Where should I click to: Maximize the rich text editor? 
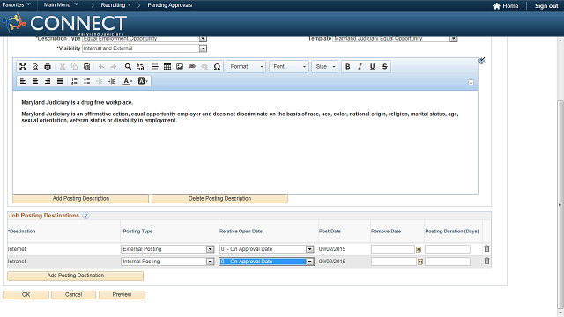(x=23, y=67)
